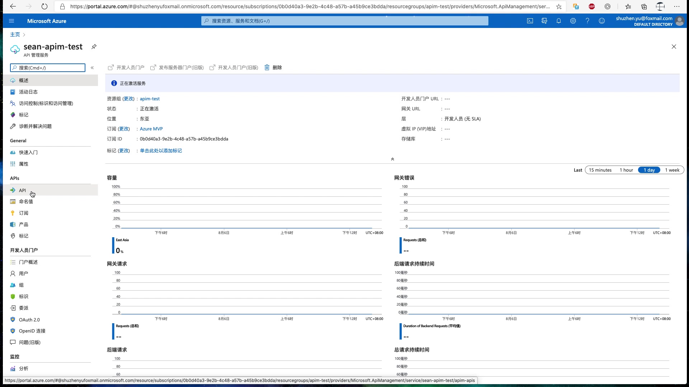
Task: Open the Cloud Shell terminal icon
Action: (x=530, y=21)
